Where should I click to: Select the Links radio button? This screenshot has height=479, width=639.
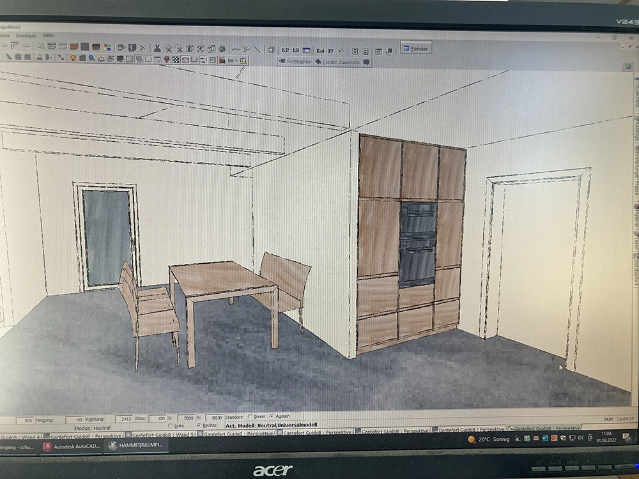(170, 425)
